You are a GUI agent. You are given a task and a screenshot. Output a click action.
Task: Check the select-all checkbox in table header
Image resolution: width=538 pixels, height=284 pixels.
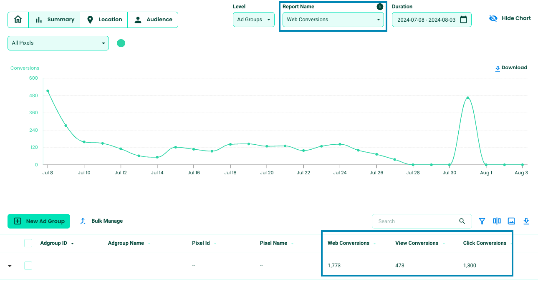[28, 243]
